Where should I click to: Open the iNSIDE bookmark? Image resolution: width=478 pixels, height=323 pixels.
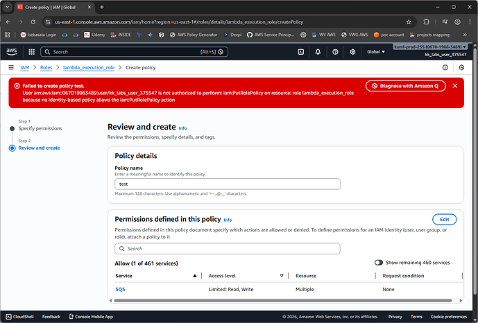coord(121,35)
